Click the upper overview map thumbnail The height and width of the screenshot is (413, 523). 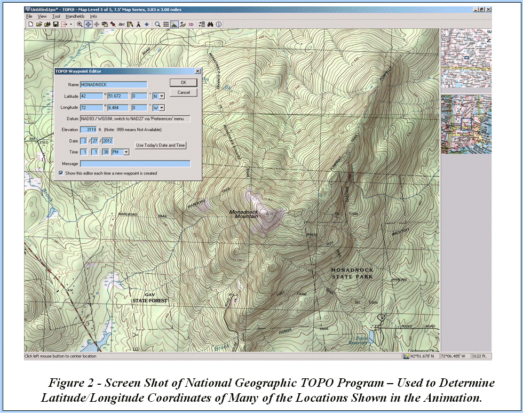click(466, 58)
